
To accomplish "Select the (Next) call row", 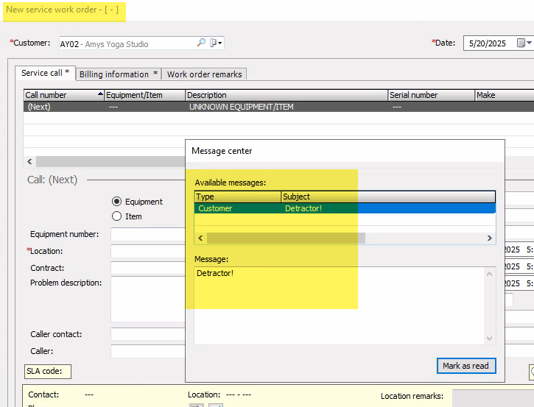I will 278,107.
